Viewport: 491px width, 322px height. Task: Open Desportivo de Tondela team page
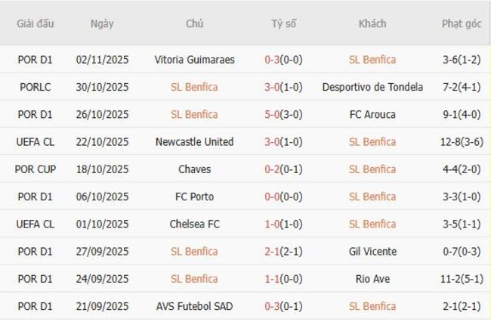point(372,87)
